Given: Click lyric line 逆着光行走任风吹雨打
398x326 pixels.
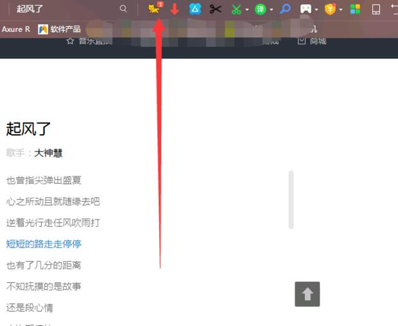Looking at the screenshot, I should tap(53, 223).
